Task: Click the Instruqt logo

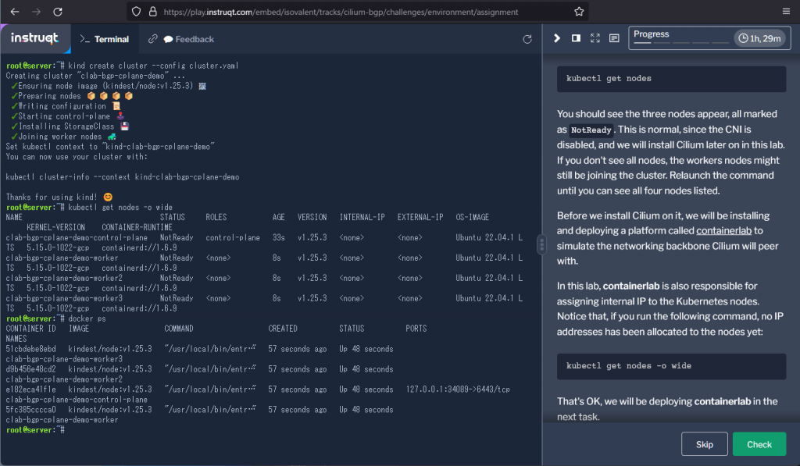Action: click(x=35, y=37)
